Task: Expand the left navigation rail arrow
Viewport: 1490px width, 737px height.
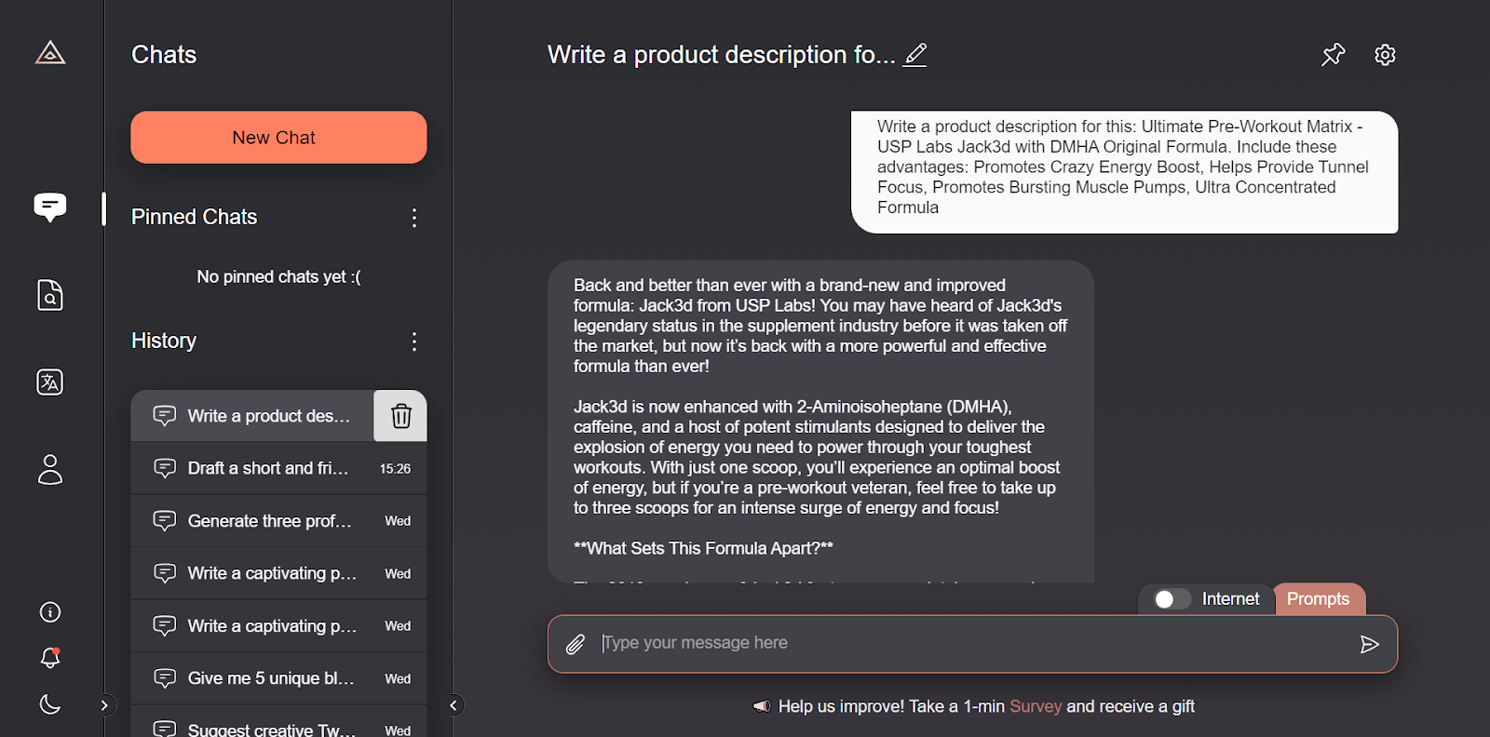Action: (104, 705)
